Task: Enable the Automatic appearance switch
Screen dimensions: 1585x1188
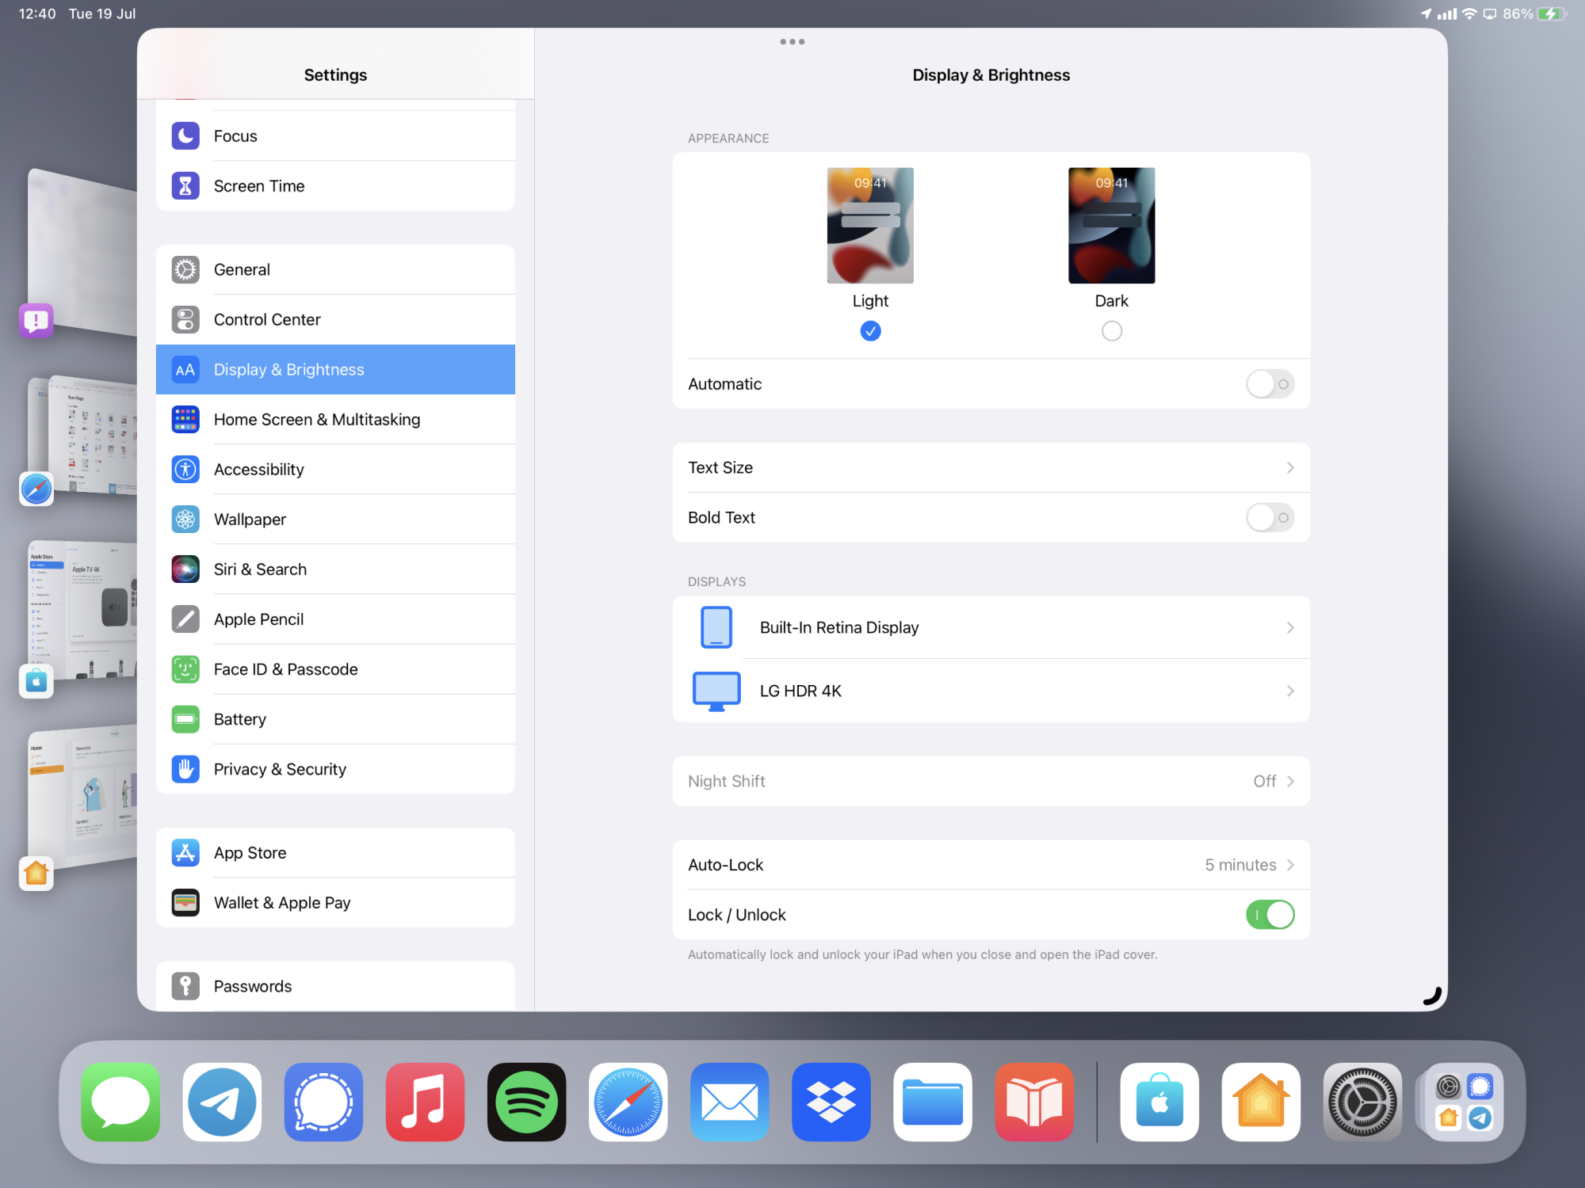Action: 1269,384
